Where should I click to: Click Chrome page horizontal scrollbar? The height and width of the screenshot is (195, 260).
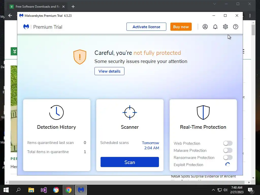point(127,182)
